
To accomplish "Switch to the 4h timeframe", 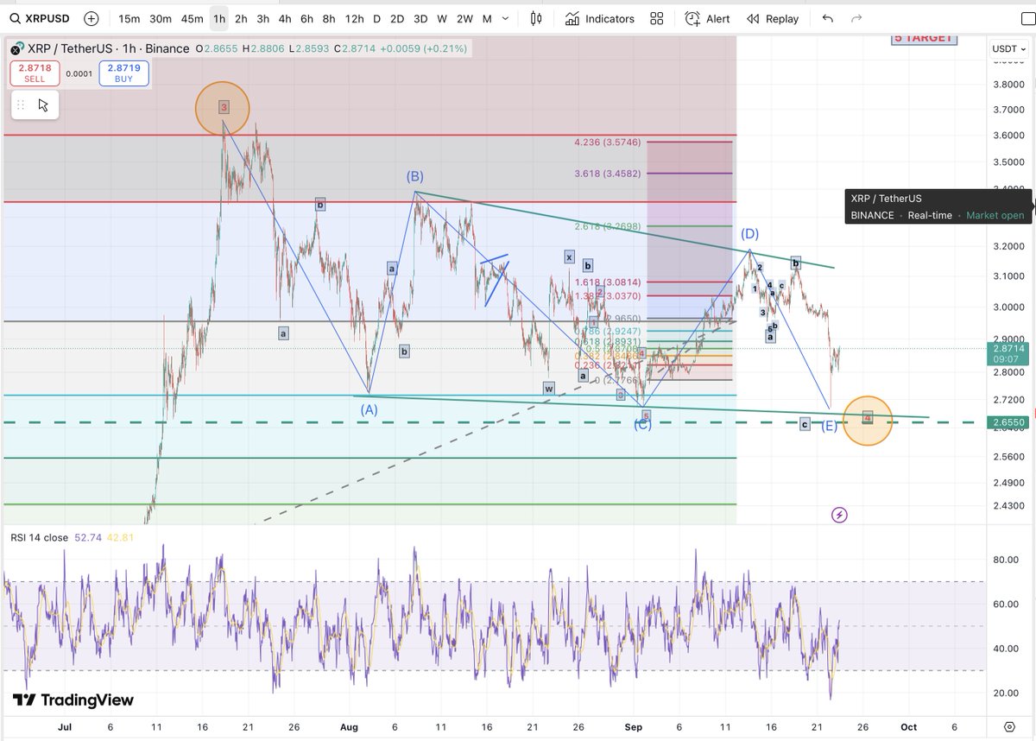I will pyautogui.click(x=284, y=18).
